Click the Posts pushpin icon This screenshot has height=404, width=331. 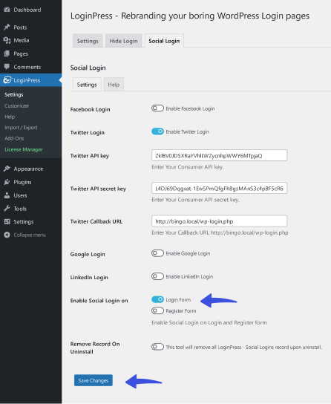(x=7, y=27)
